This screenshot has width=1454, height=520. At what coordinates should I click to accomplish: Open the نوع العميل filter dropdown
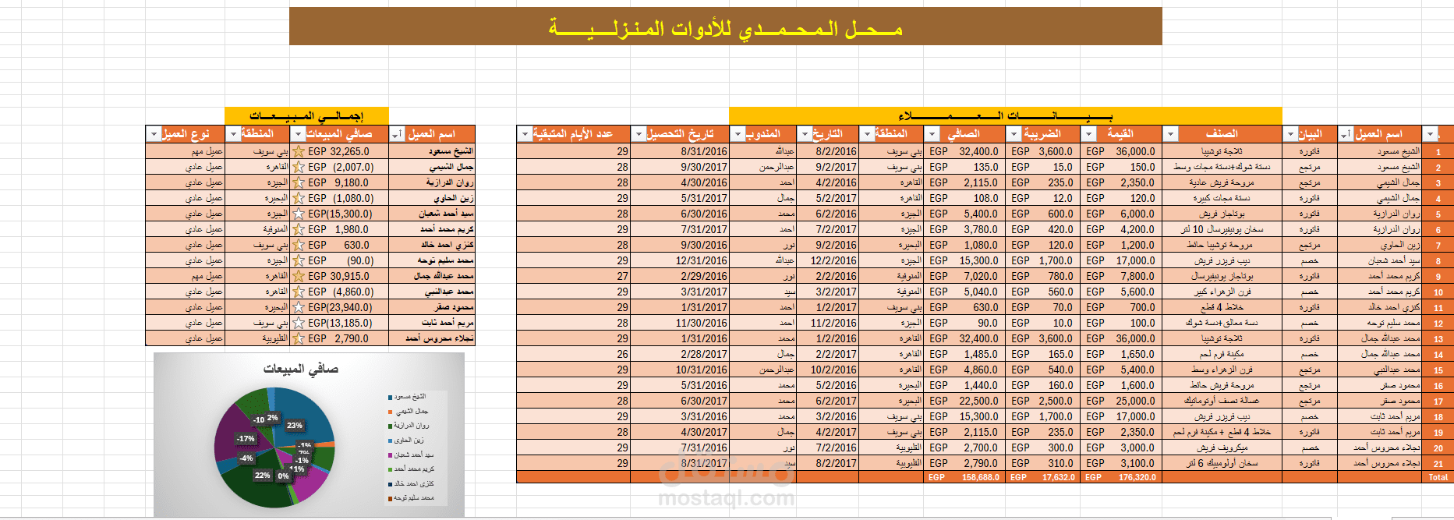(x=154, y=135)
